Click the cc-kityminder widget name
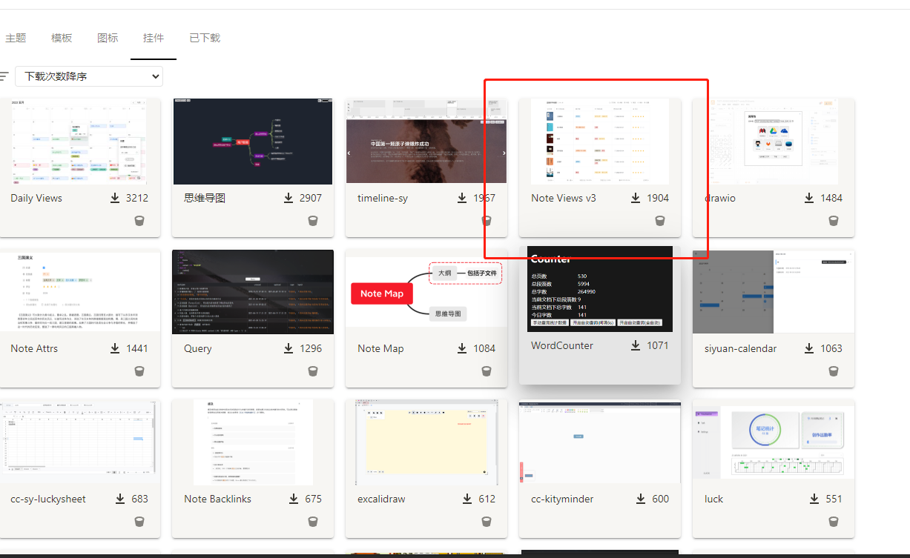The height and width of the screenshot is (558, 910). [562, 499]
